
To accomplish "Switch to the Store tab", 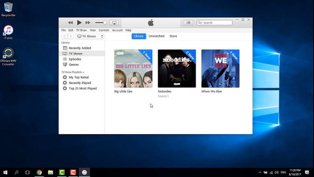I will 173,36.
